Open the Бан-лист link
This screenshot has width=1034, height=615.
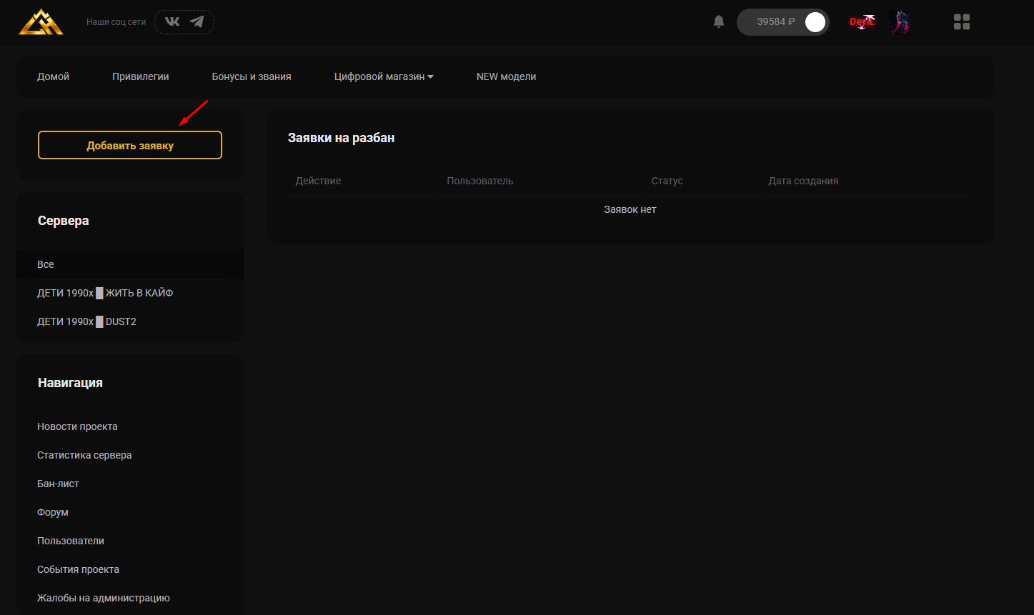(x=58, y=484)
